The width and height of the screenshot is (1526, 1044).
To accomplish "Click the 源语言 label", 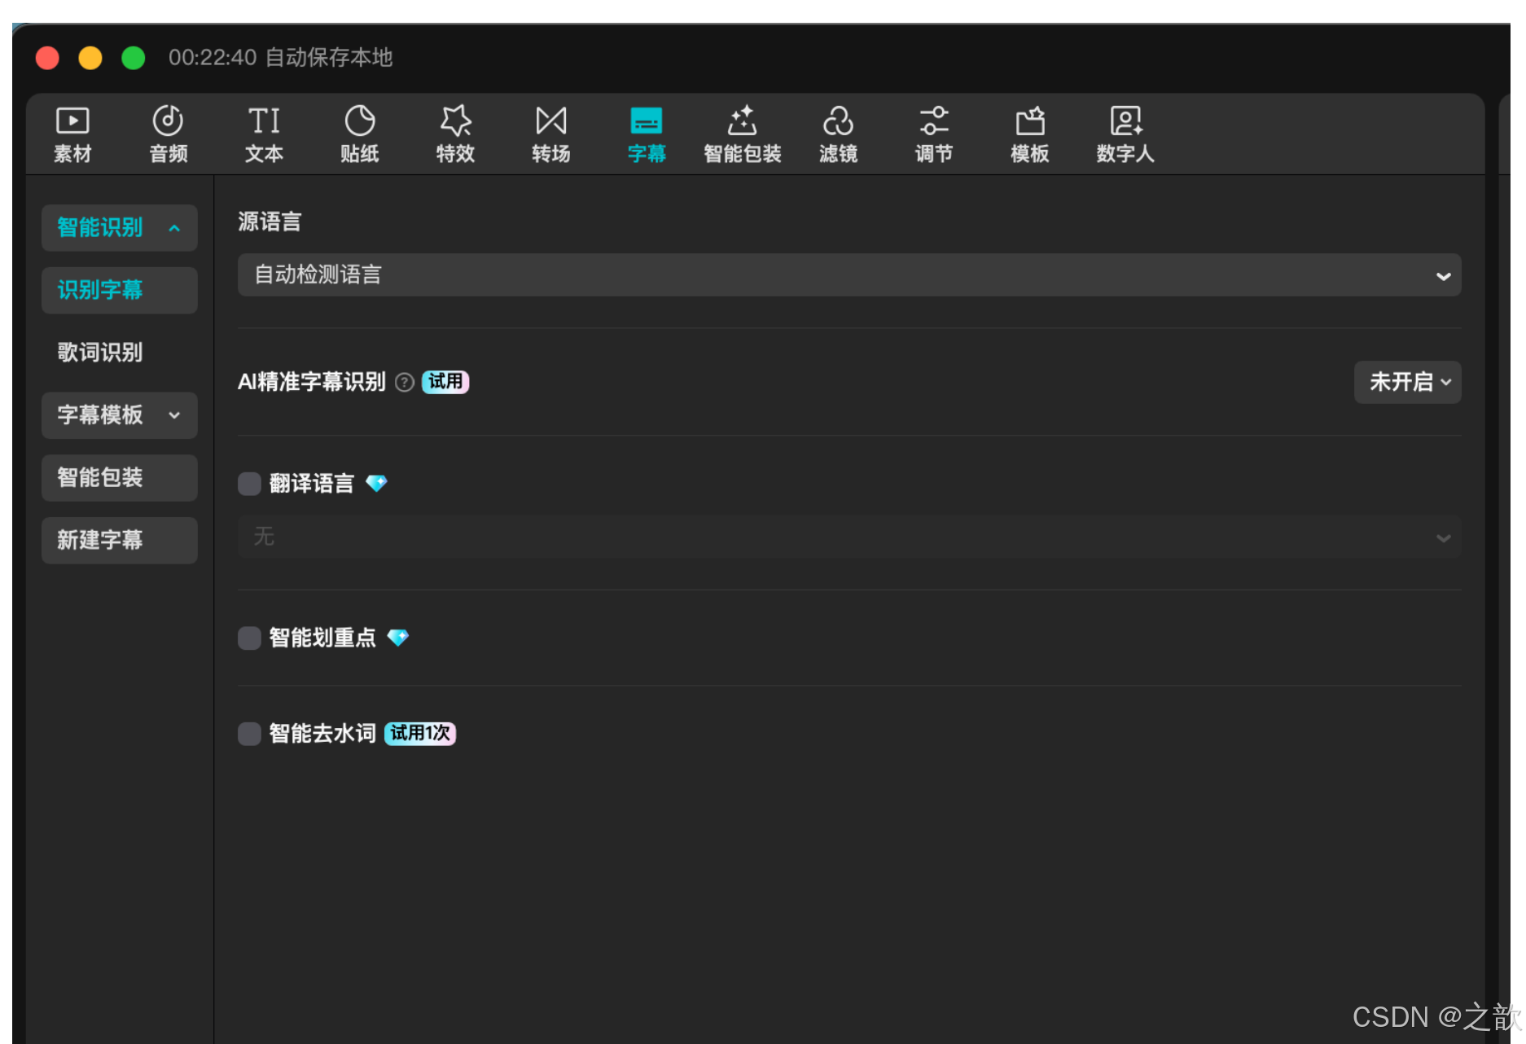I will click(x=270, y=222).
